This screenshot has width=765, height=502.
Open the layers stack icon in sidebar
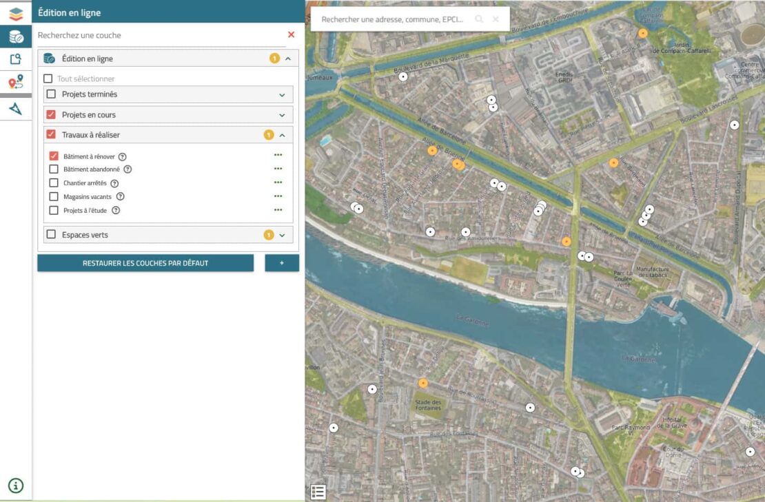(x=15, y=13)
